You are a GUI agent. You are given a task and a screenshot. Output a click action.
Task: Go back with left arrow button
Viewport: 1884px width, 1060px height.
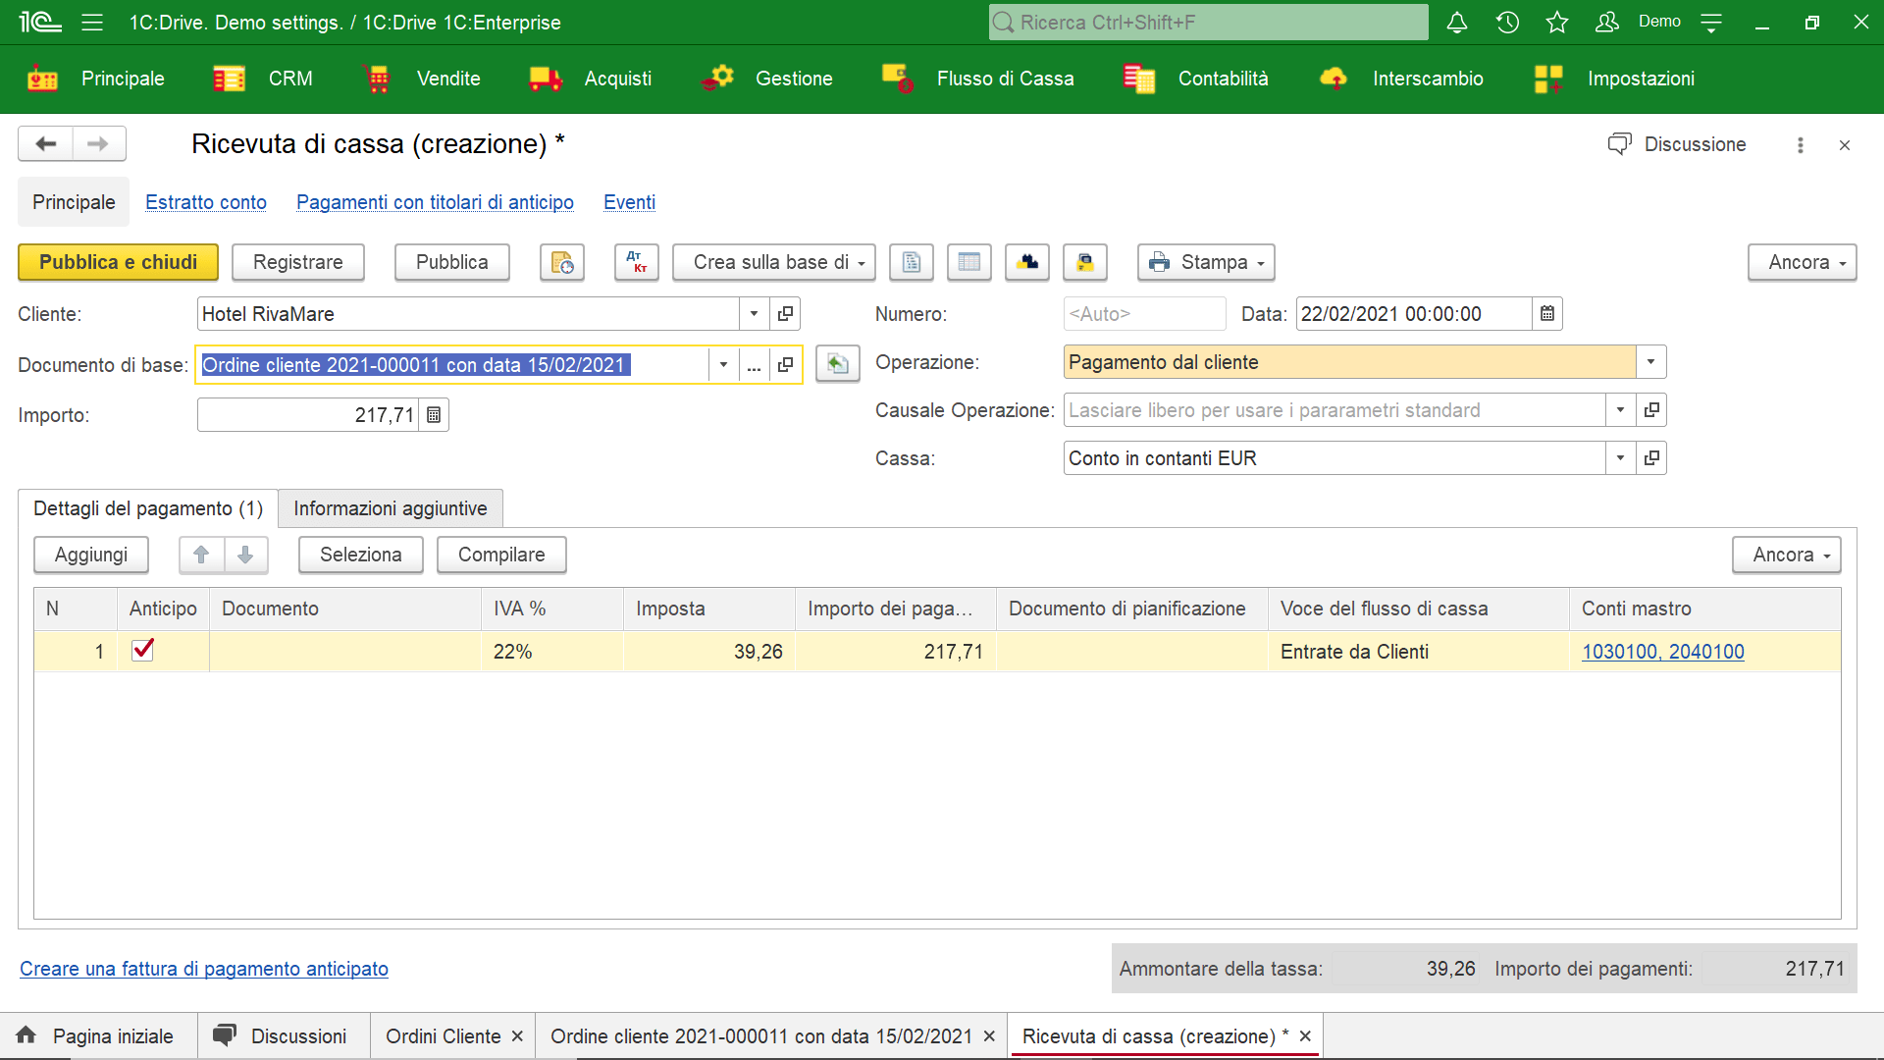(x=45, y=144)
